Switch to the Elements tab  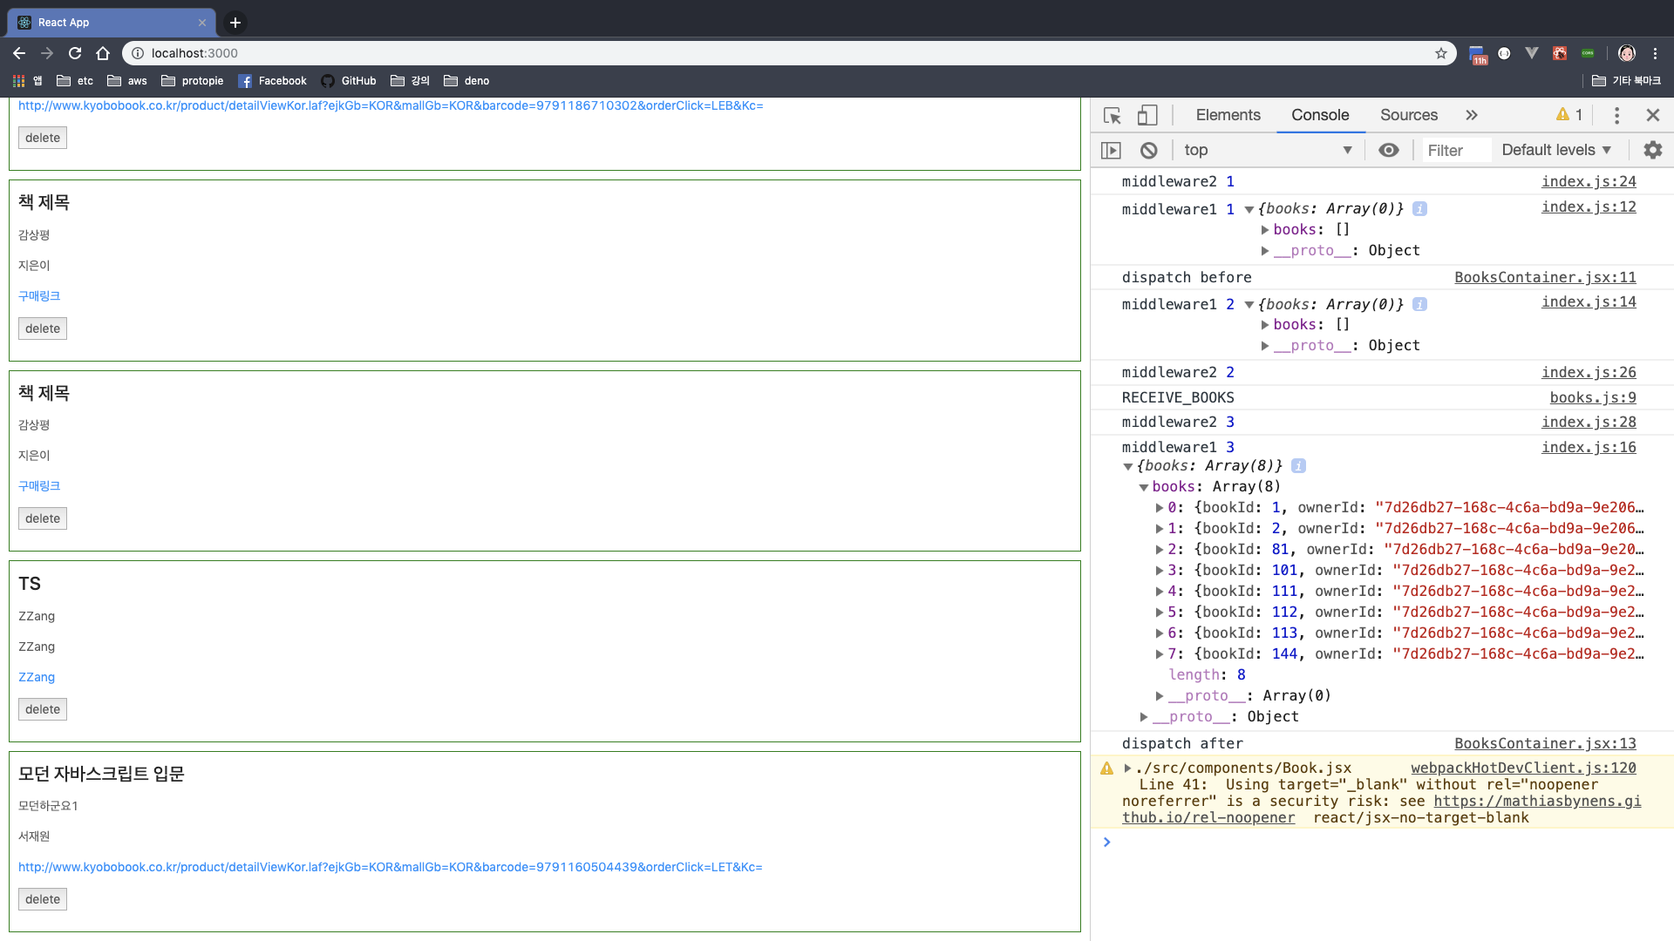[1228, 115]
